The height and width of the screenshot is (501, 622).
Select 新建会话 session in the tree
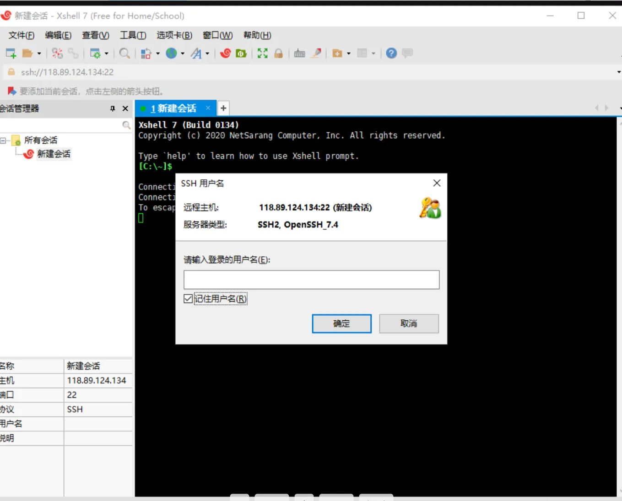(54, 154)
